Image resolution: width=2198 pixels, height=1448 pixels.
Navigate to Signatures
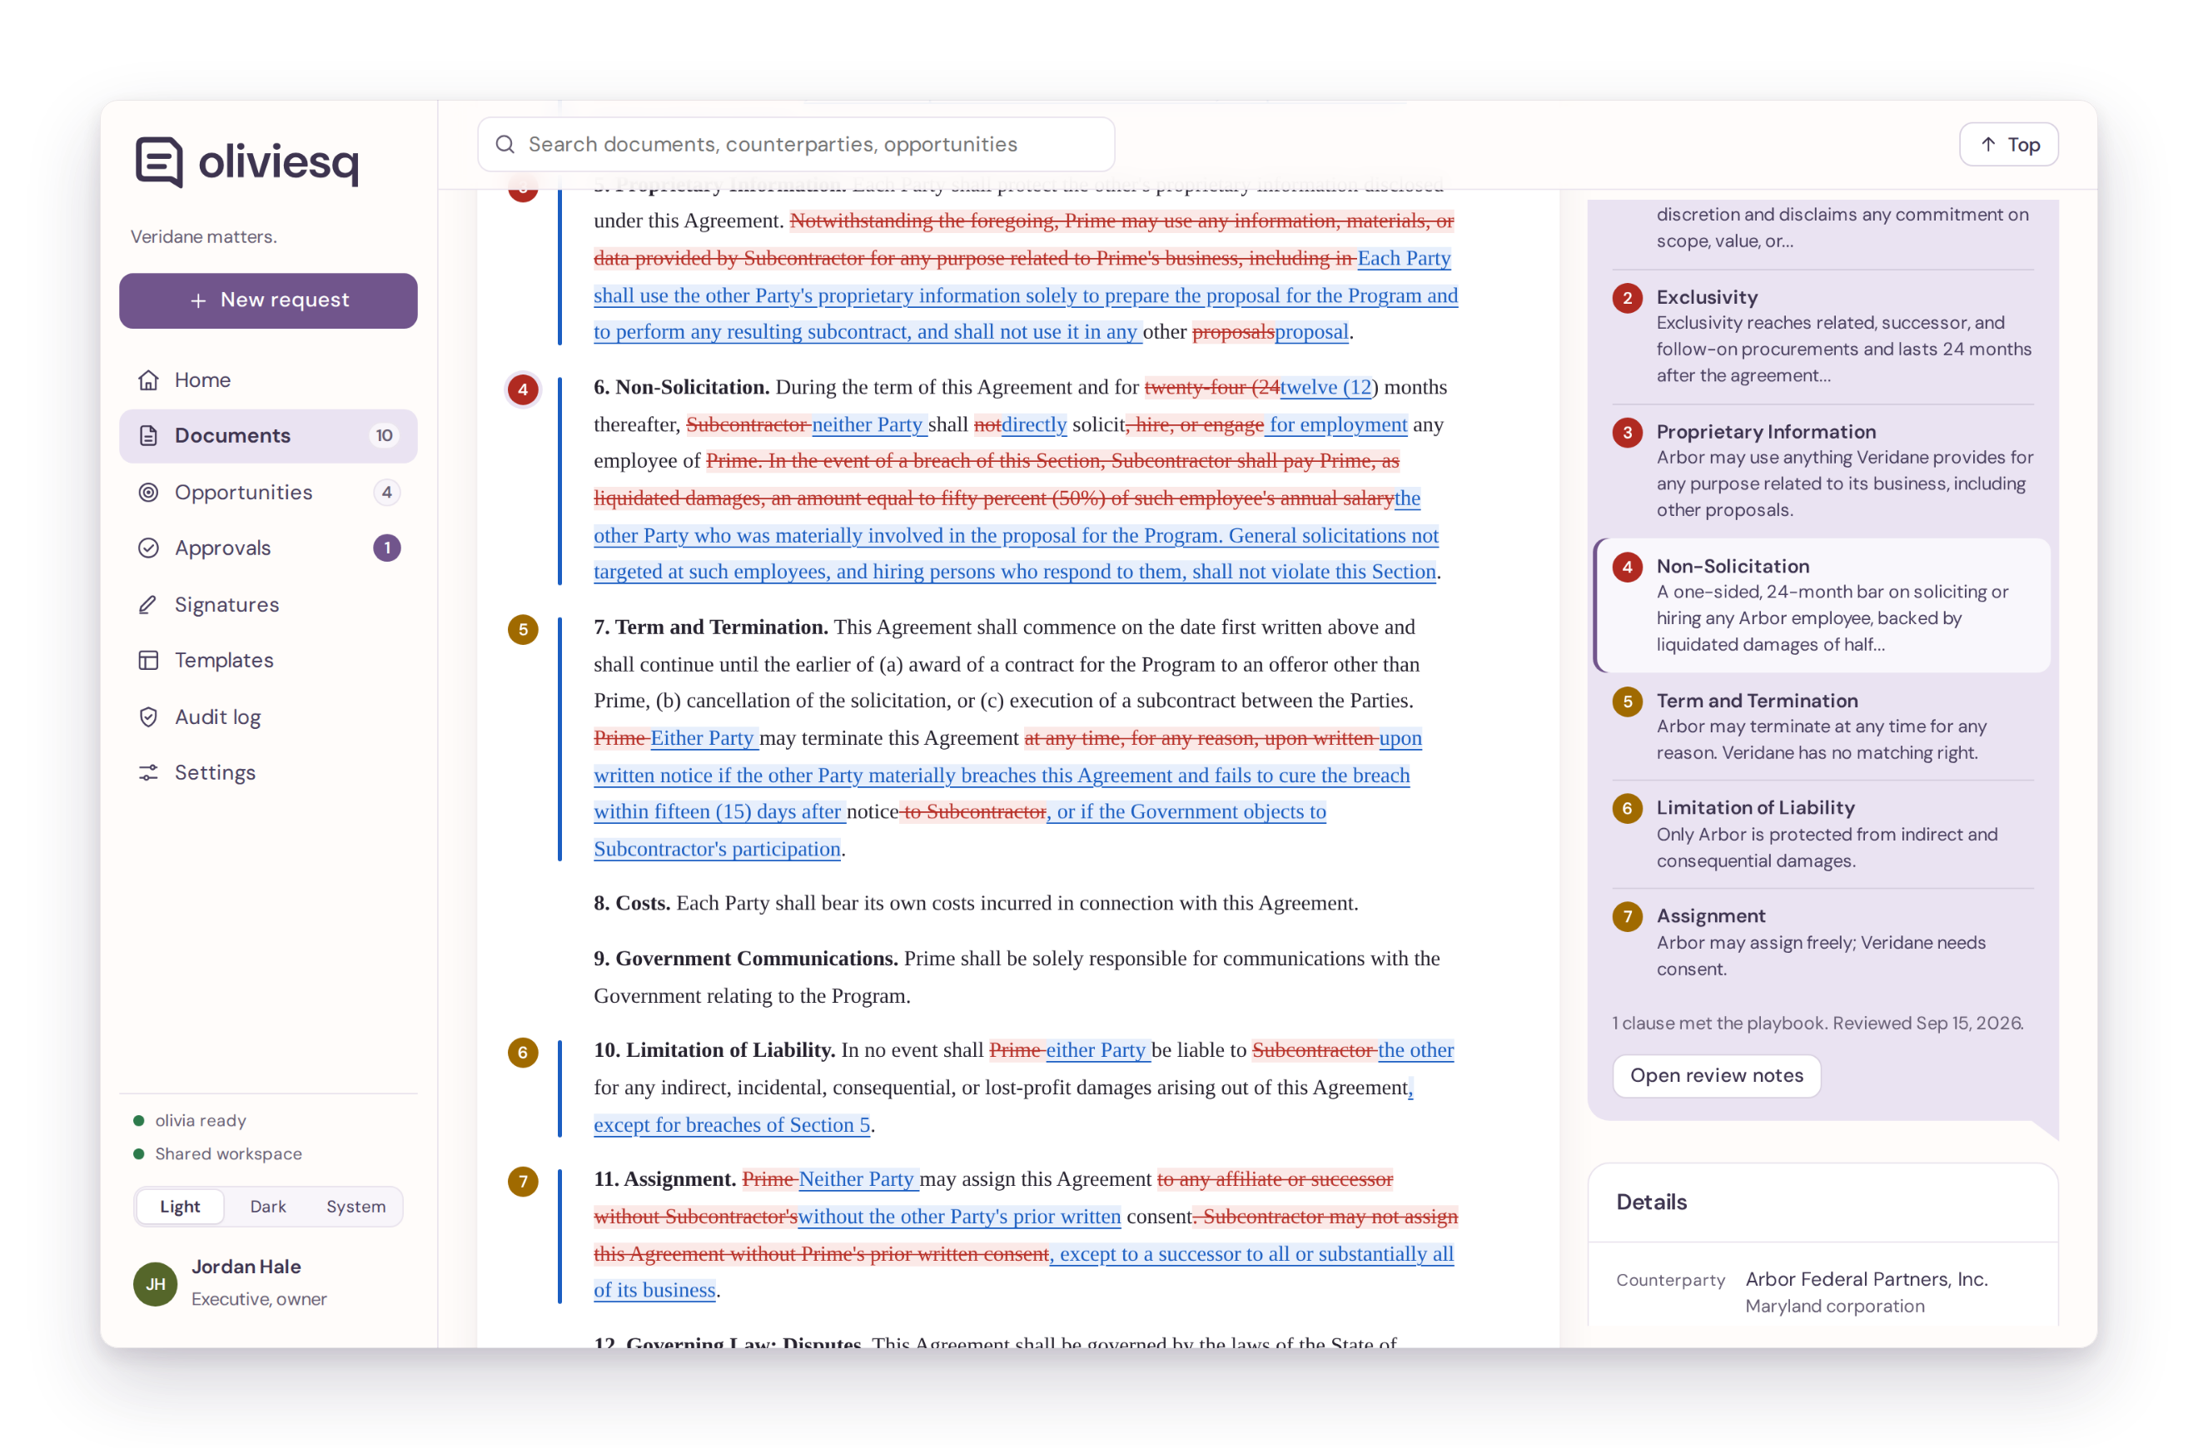coord(268,605)
